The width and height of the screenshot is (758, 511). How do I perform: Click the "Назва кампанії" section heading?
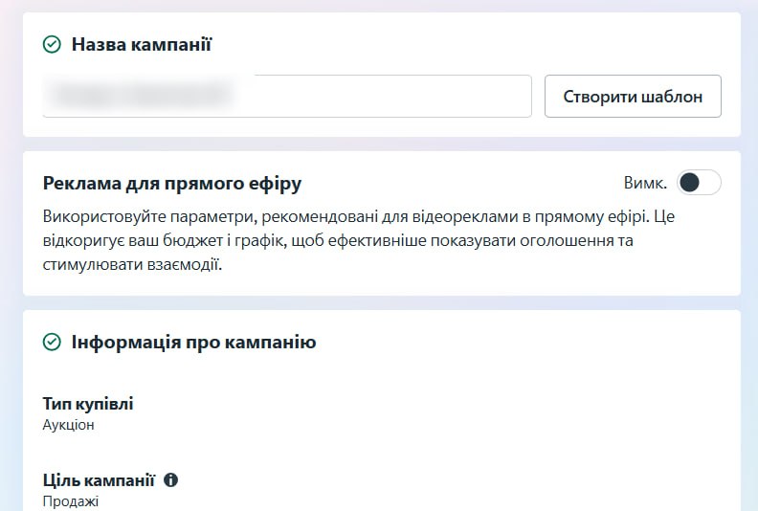tap(142, 44)
